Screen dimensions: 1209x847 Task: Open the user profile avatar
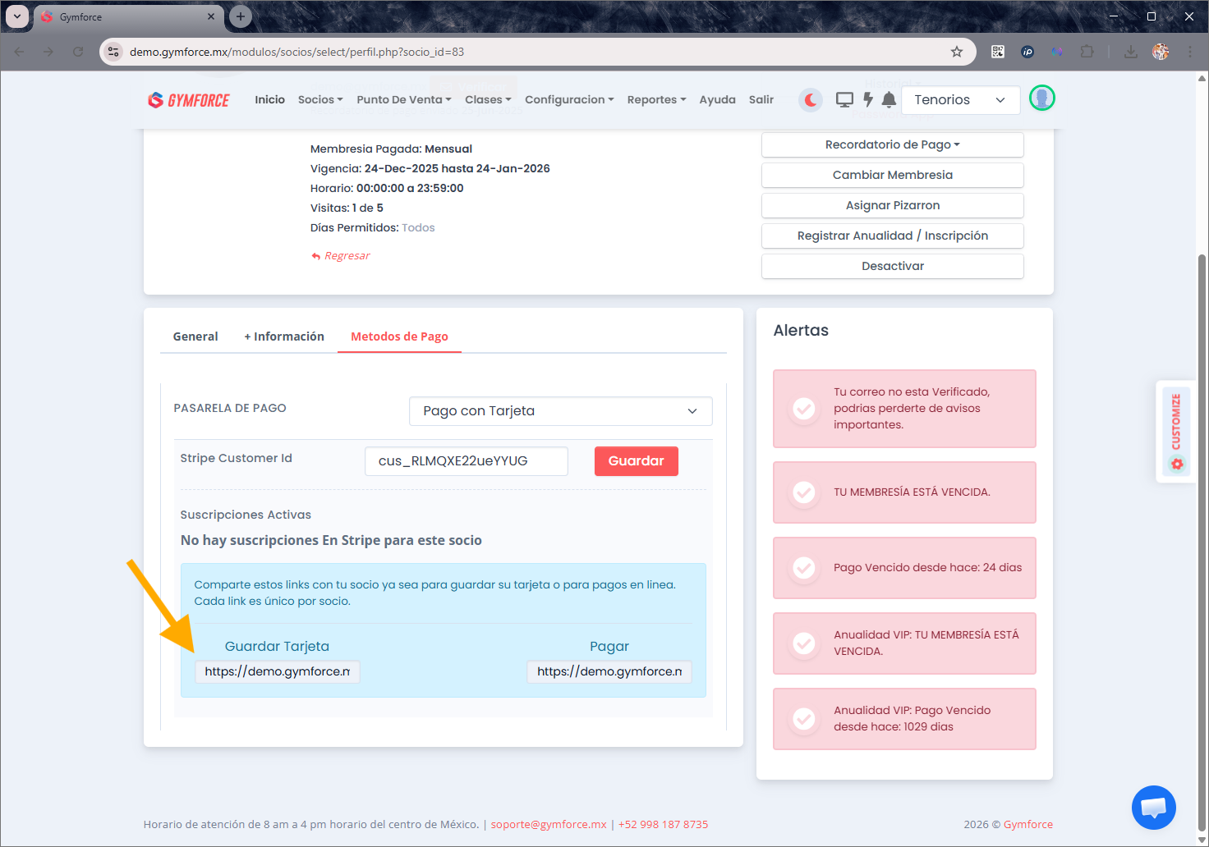[1041, 98]
